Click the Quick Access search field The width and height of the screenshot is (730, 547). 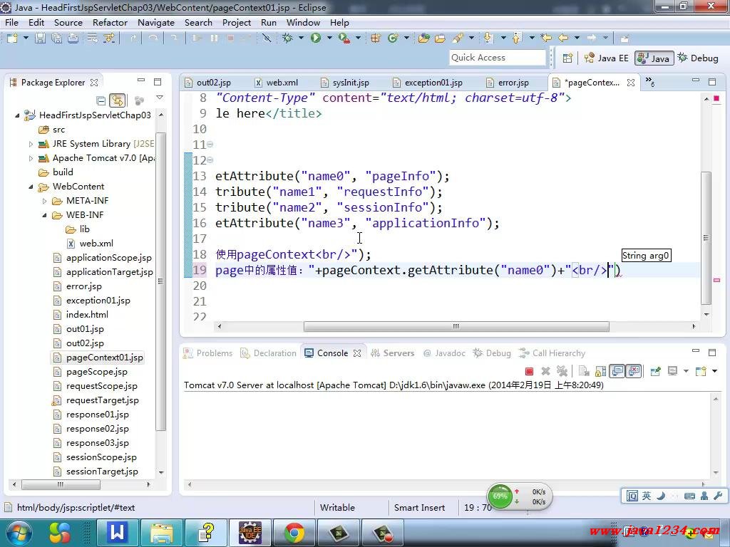point(497,58)
